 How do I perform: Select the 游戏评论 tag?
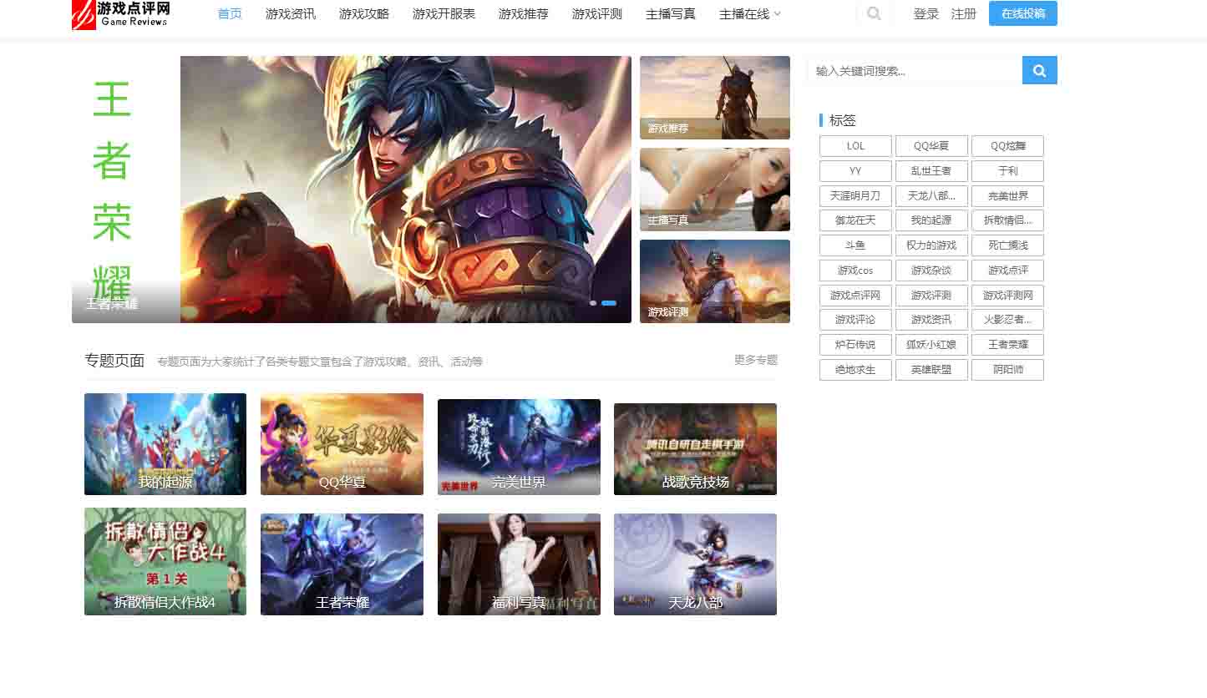(x=855, y=320)
